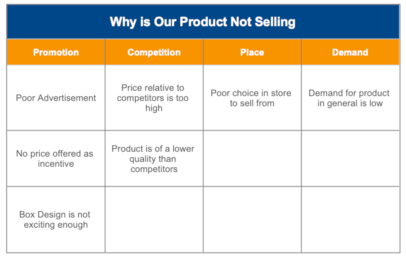
Task: Click 'Demand for product in general is low' cell
Action: [350, 98]
